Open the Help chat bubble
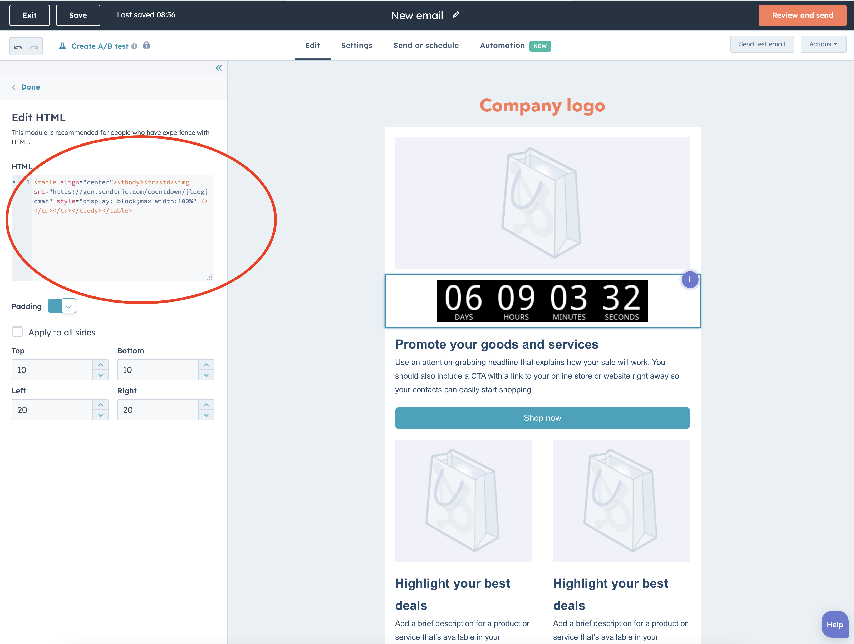 point(834,624)
